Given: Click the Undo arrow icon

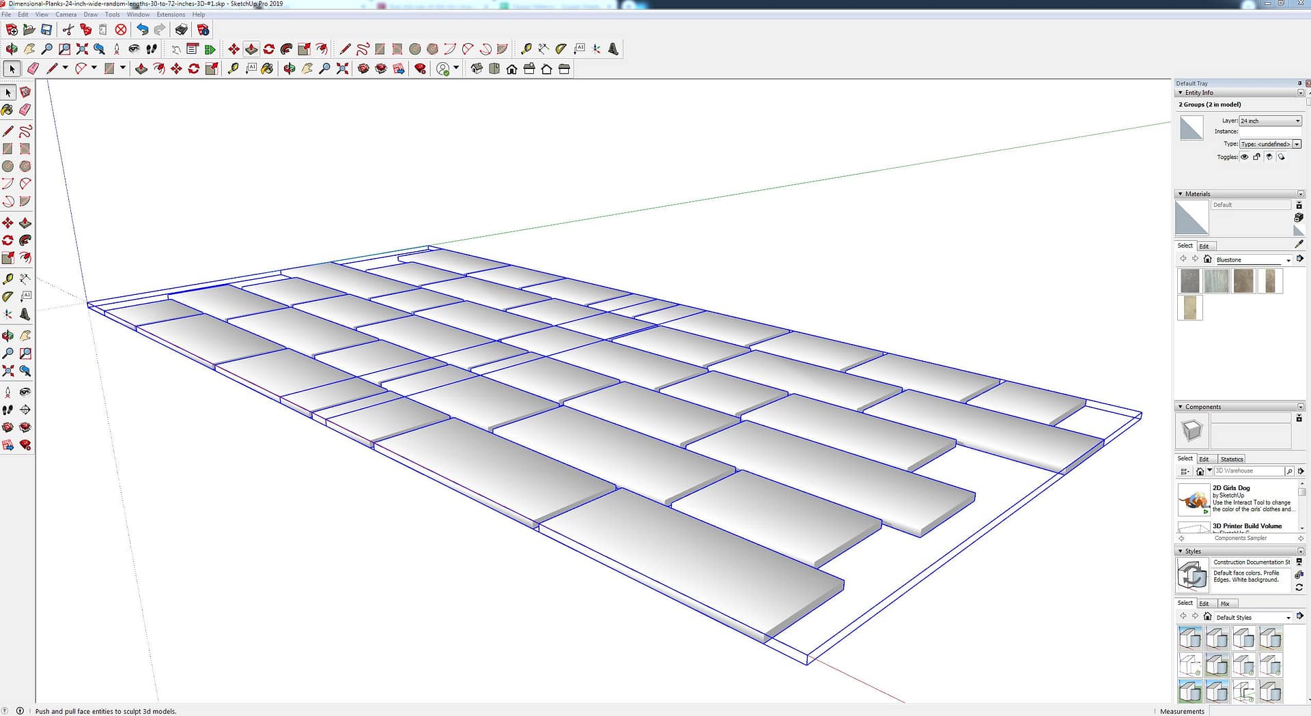Looking at the screenshot, I should [142, 29].
